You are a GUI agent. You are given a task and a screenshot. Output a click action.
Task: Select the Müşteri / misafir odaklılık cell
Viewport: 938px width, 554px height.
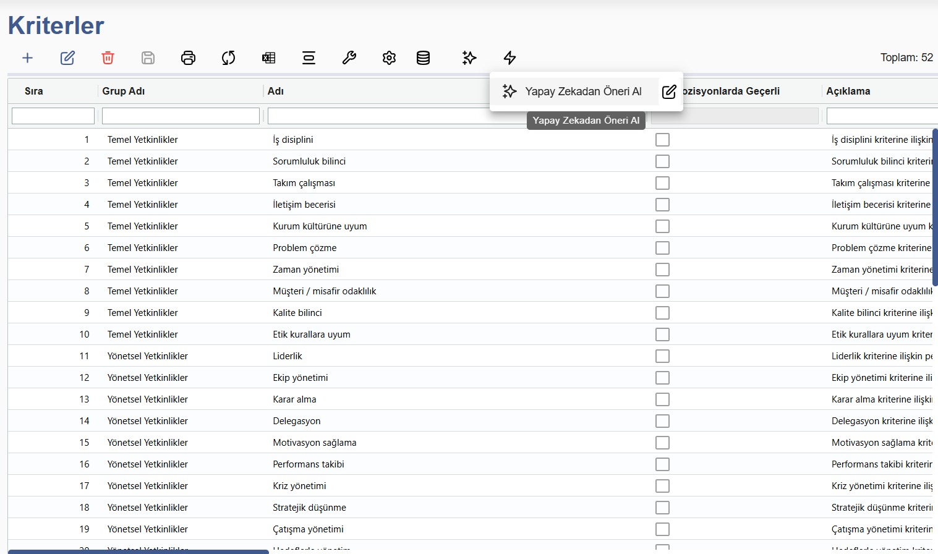(325, 291)
